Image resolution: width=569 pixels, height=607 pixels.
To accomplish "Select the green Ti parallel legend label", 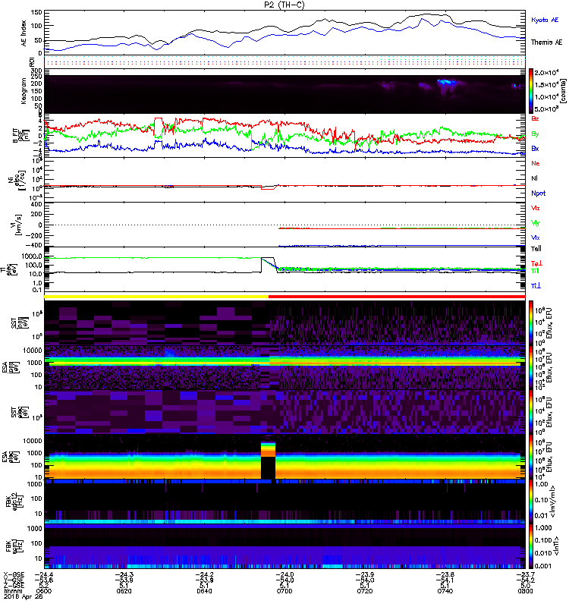I will [535, 271].
